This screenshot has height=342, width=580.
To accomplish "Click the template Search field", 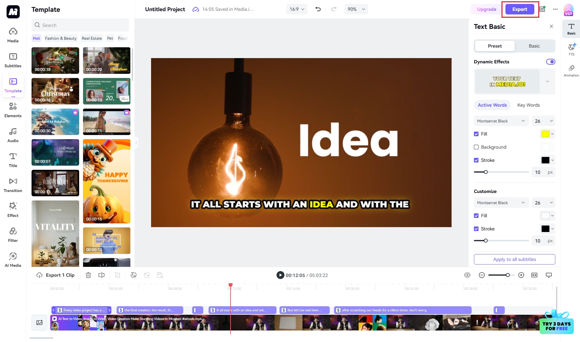I will tap(80, 25).
